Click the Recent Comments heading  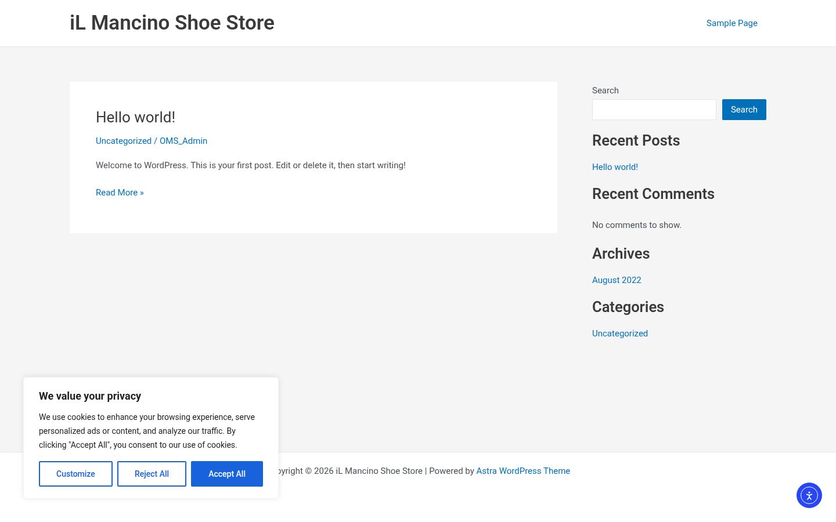[x=653, y=194]
